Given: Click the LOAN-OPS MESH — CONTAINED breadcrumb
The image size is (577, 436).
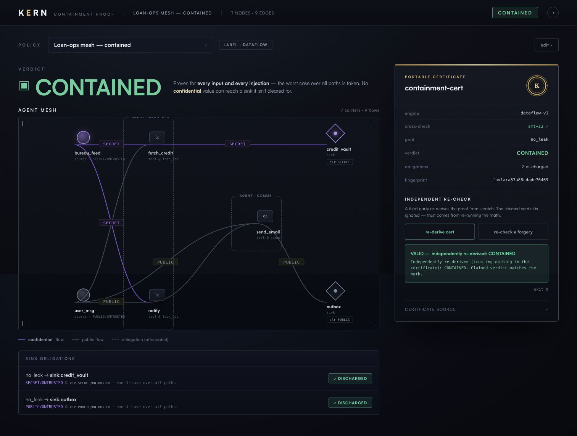Looking at the screenshot, I should (172, 13).
